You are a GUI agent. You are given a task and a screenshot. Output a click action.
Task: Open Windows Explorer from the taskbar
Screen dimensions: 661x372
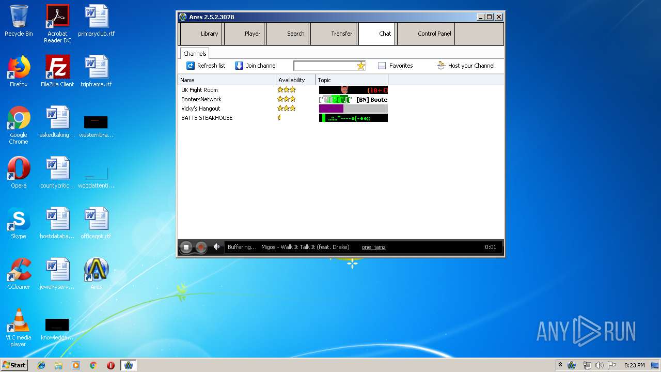point(58,365)
